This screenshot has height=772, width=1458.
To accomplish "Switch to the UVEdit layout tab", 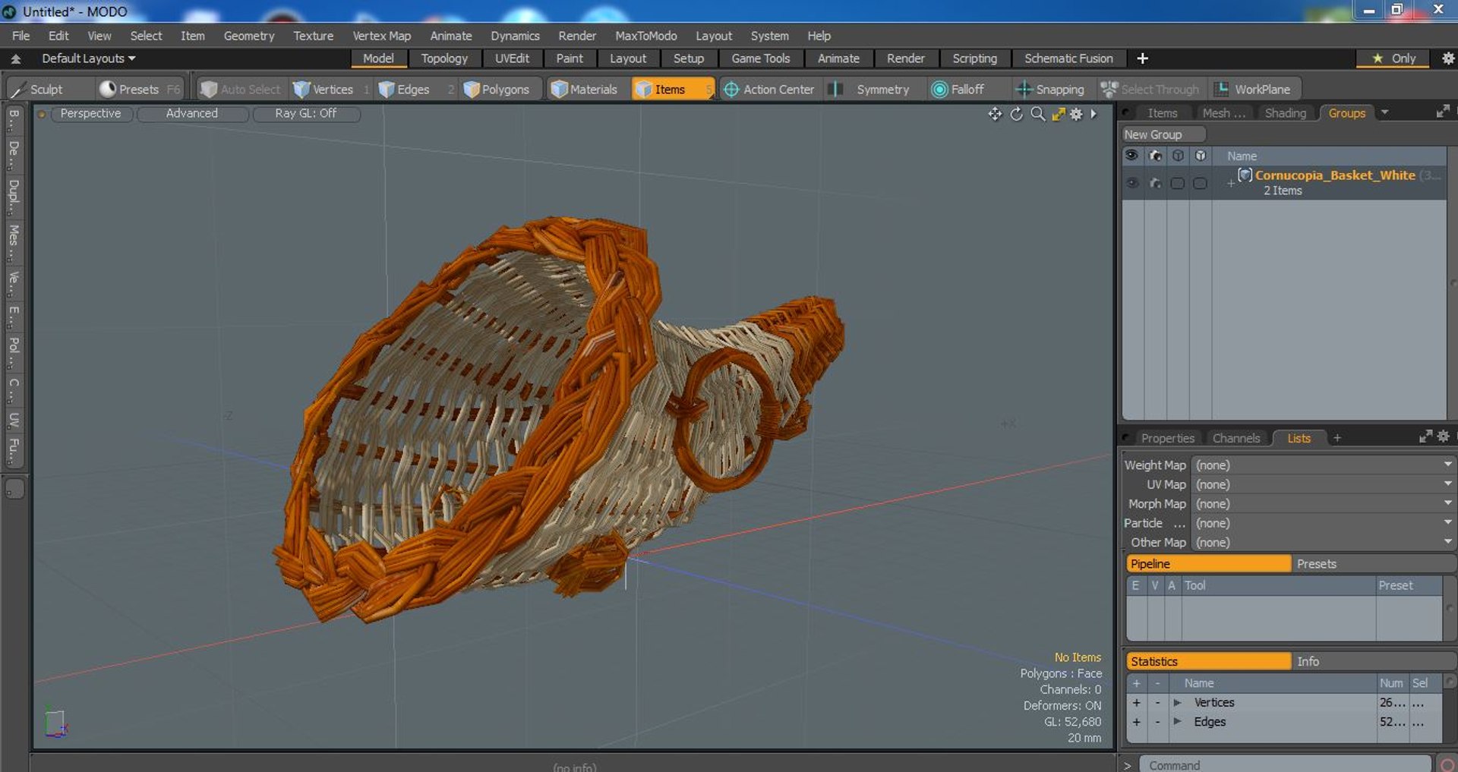I will click(512, 58).
